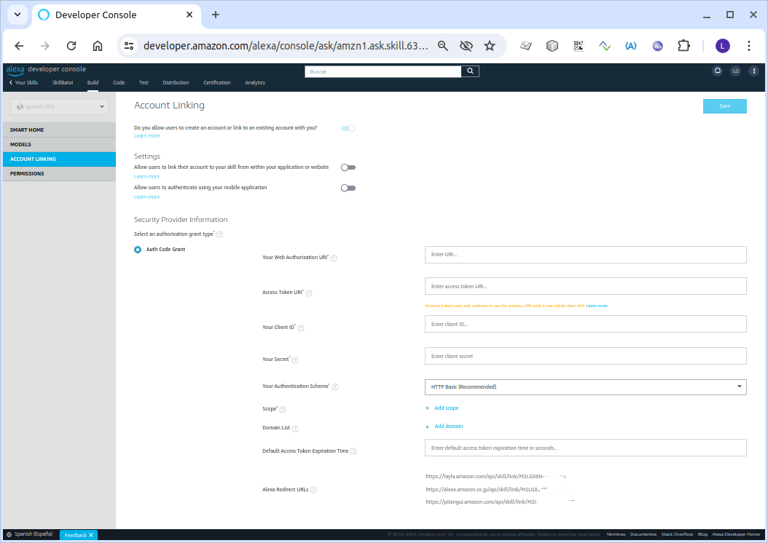Click help icon beside Domain List

click(x=295, y=429)
